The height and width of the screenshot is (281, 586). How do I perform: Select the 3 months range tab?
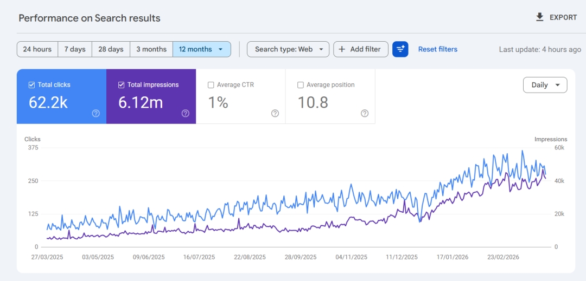pos(151,49)
